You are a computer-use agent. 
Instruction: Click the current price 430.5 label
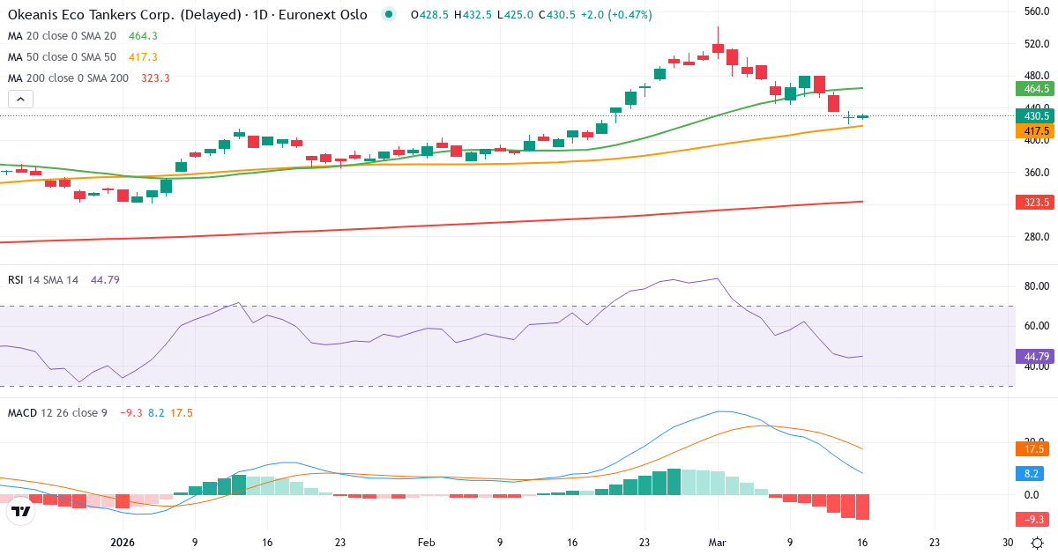click(x=1035, y=115)
